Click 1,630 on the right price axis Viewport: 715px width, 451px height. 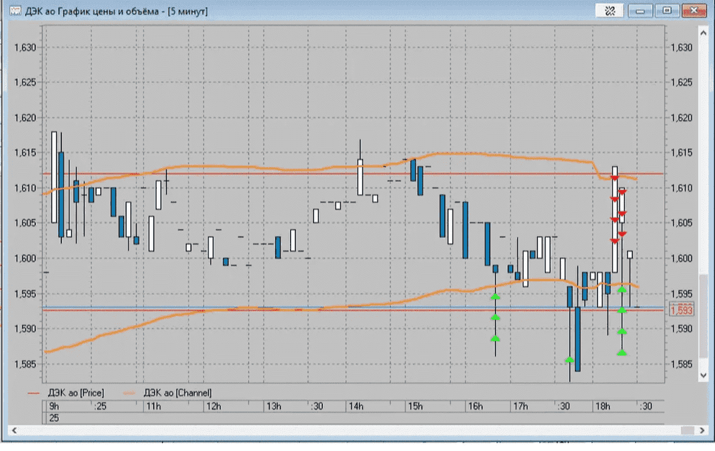(681, 47)
